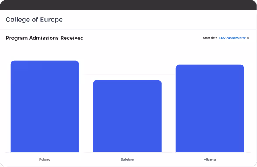
Task: Click the Start date label
Action: coord(210,38)
